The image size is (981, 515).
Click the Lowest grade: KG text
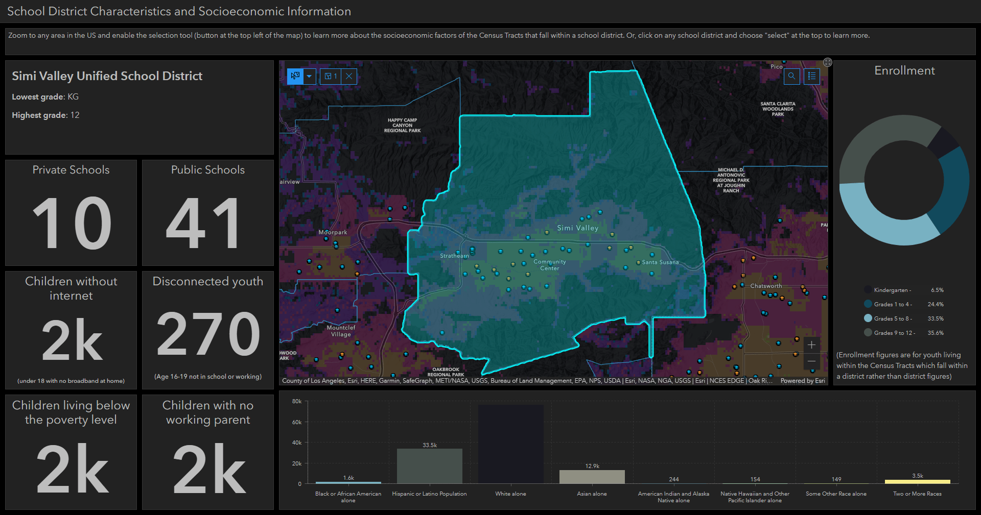coord(45,97)
